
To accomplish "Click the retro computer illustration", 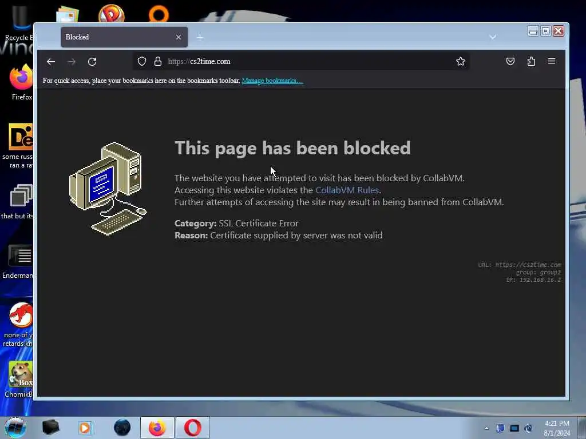I will pos(108,189).
